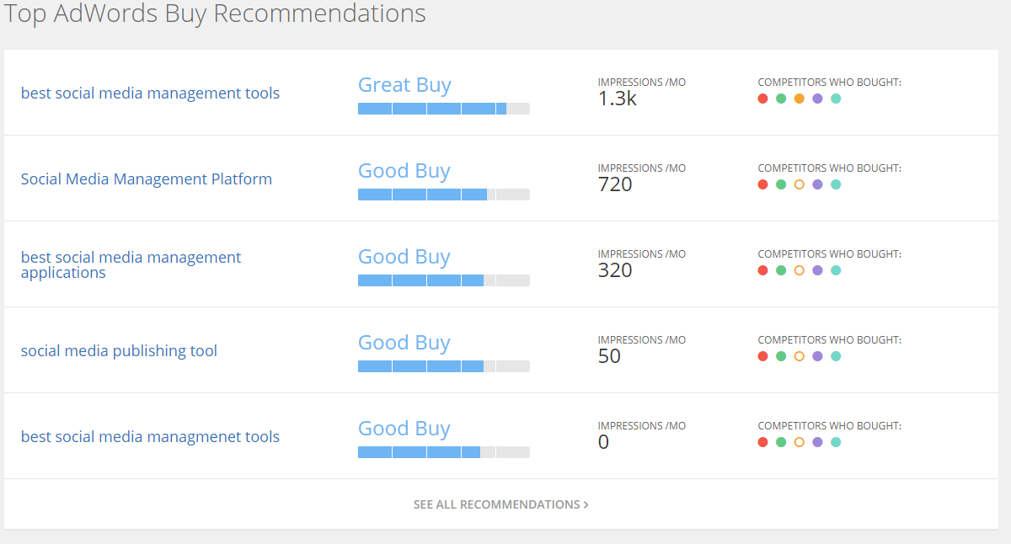1011x544 pixels.
Task: Click purple competitor dot in social media publishing tool row
Action: click(x=817, y=356)
